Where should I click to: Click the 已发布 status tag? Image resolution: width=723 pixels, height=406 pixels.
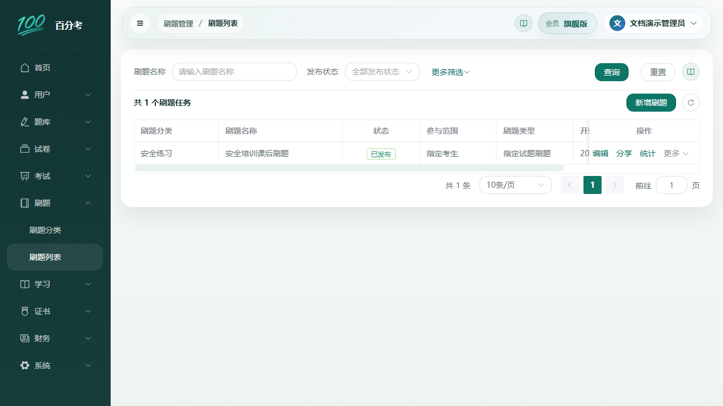coord(381,154)
